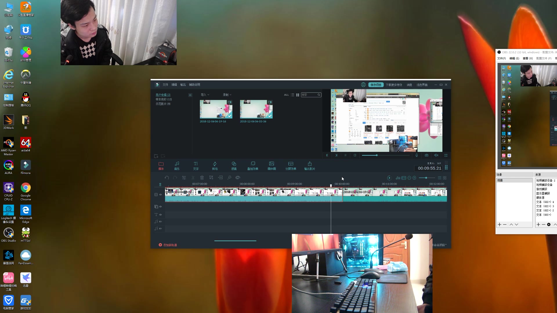Open the 输出 menu in Filmora

point(183,85)
